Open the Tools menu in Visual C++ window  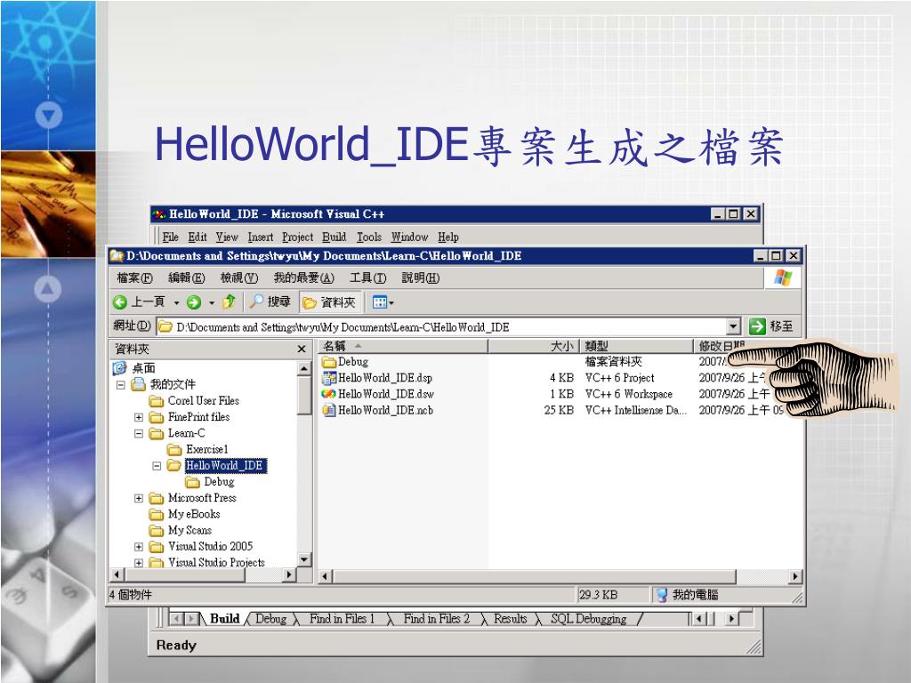click(x=369, y=237)
